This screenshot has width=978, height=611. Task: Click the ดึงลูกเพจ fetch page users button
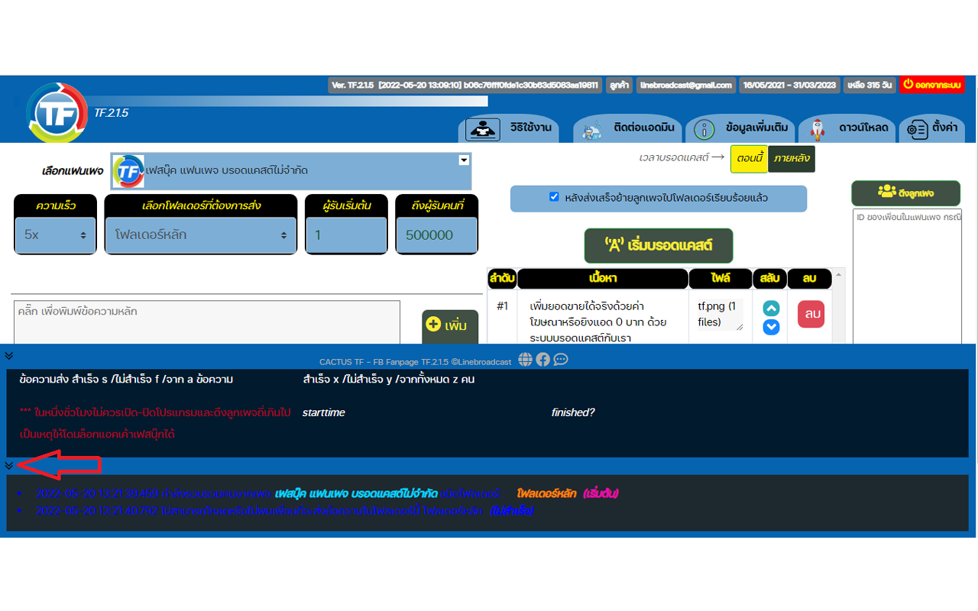tap(906, 193)
